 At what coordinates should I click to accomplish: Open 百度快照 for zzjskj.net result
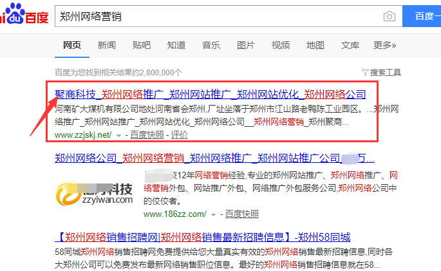click(147, 135)
